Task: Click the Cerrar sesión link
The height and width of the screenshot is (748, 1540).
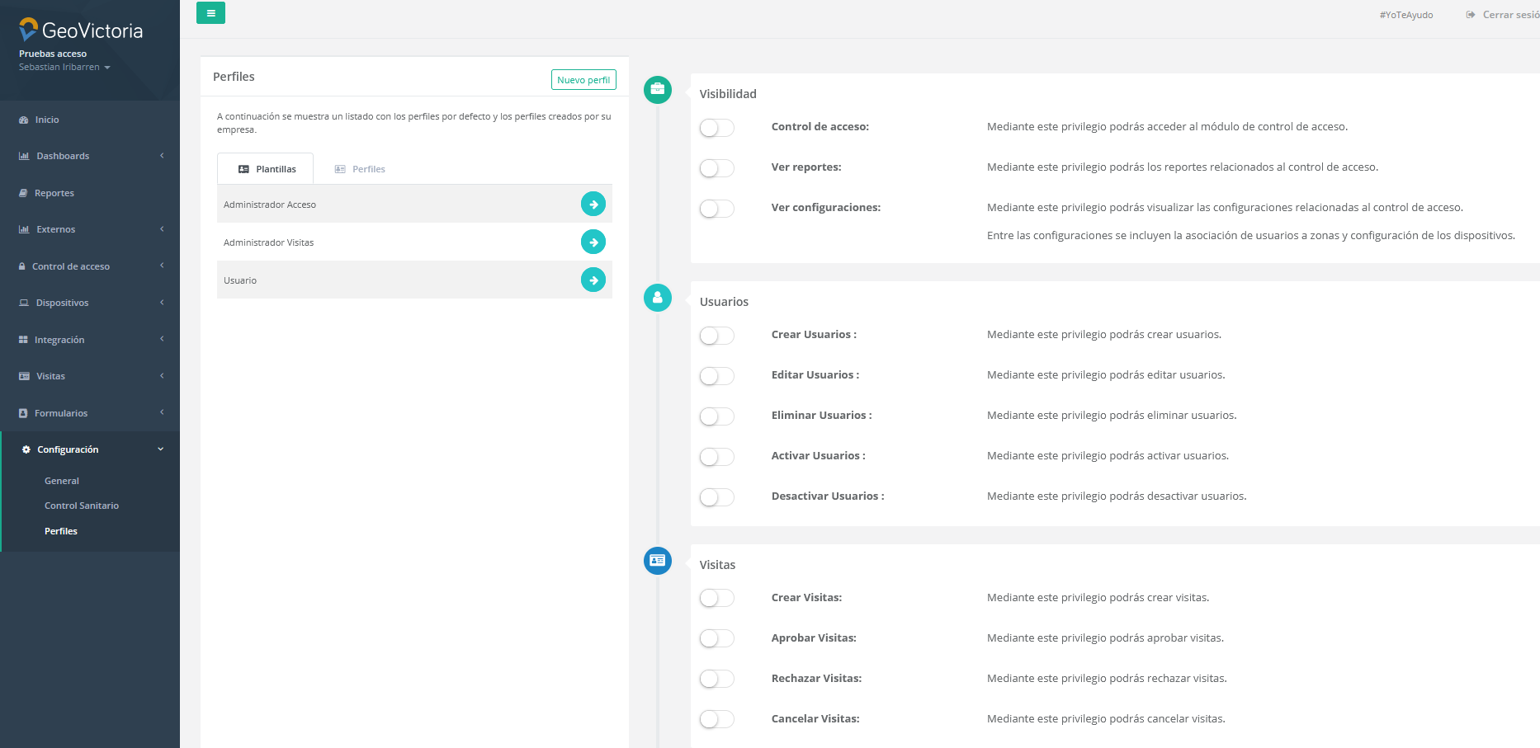Action: (x=1504, y=15)
